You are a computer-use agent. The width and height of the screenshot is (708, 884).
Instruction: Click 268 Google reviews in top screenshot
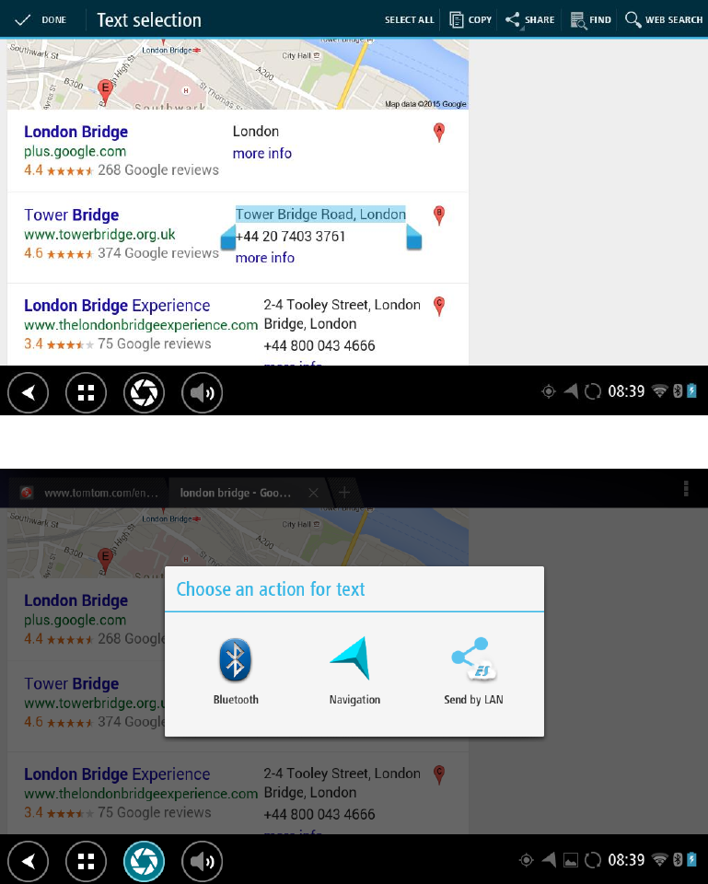158,170
